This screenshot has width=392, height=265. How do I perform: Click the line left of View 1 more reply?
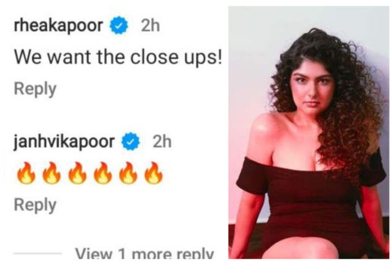[x=38, y=253]
